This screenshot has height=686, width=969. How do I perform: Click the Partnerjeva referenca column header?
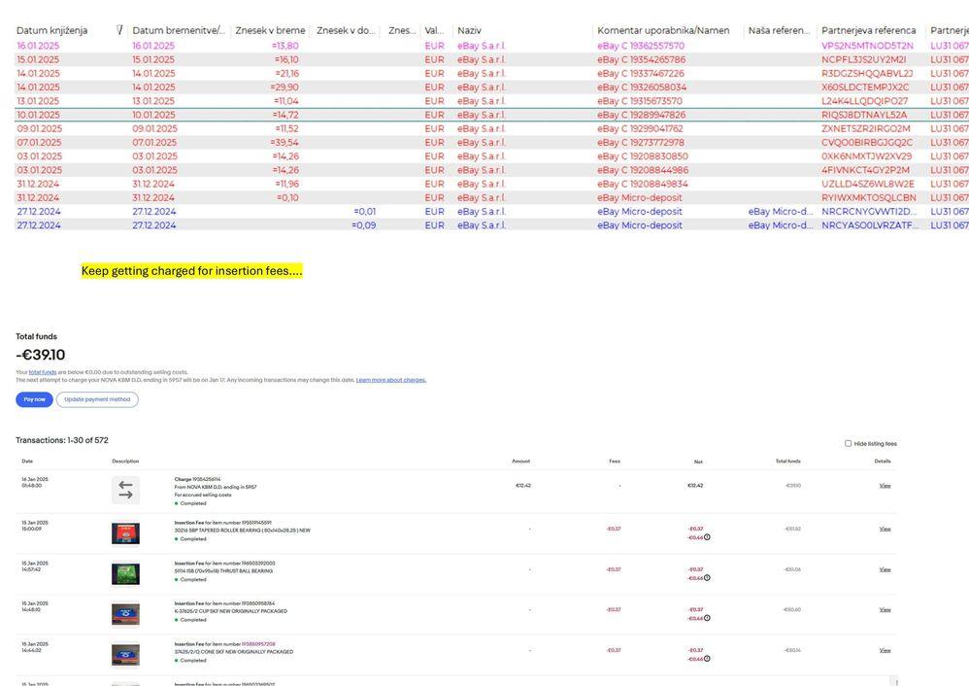tap(868, 30)
